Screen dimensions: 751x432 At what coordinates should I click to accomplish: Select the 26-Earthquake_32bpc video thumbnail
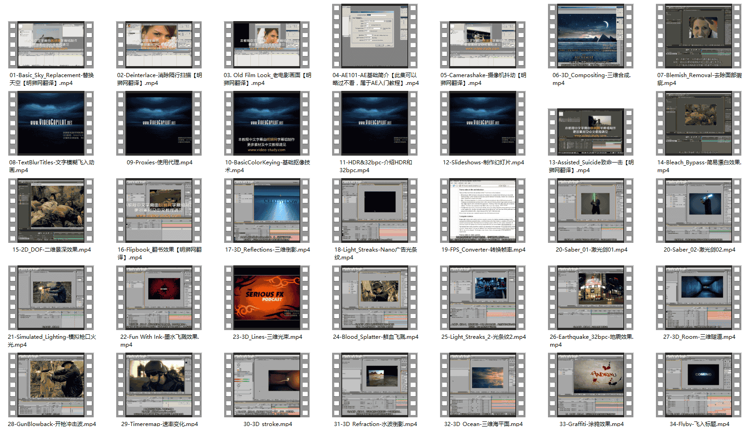coord(591,297)
